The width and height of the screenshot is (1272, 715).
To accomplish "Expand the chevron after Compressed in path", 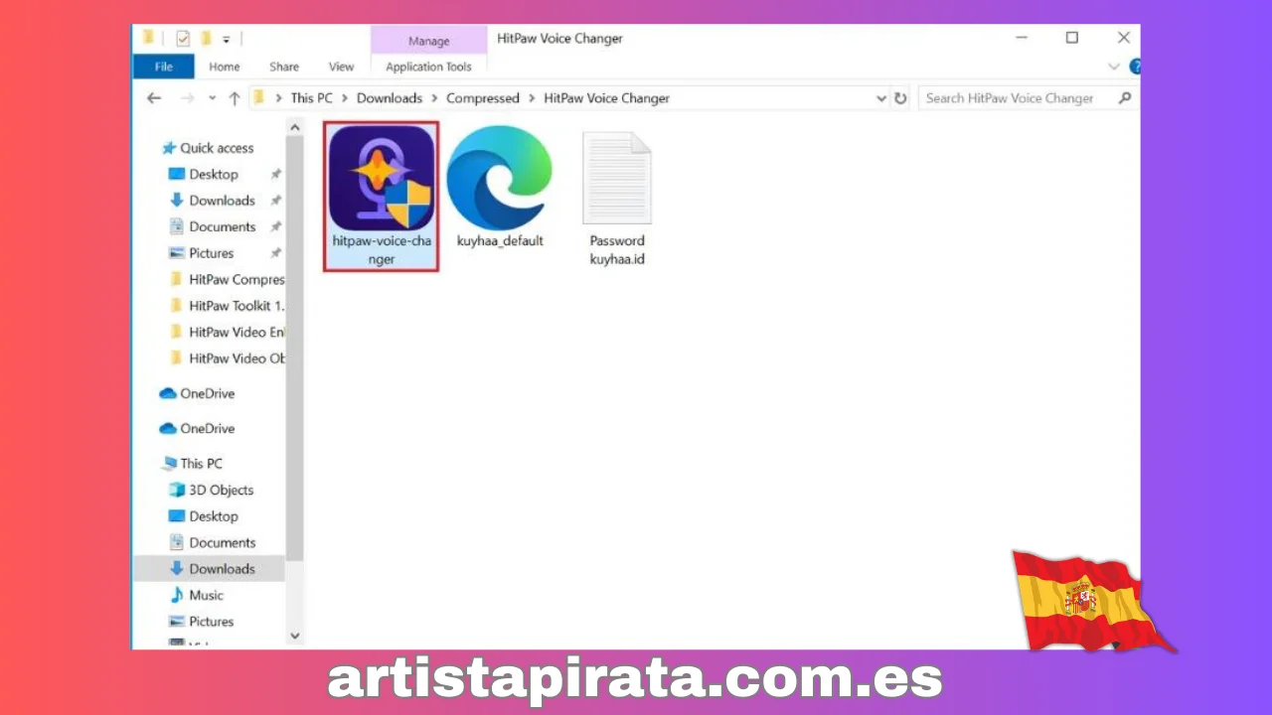I will pos(532,98).
